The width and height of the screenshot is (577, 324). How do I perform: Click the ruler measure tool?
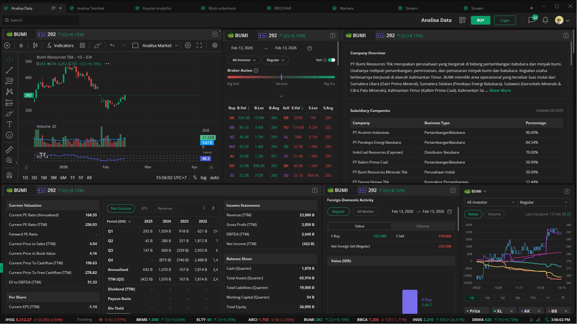(9, 149)
